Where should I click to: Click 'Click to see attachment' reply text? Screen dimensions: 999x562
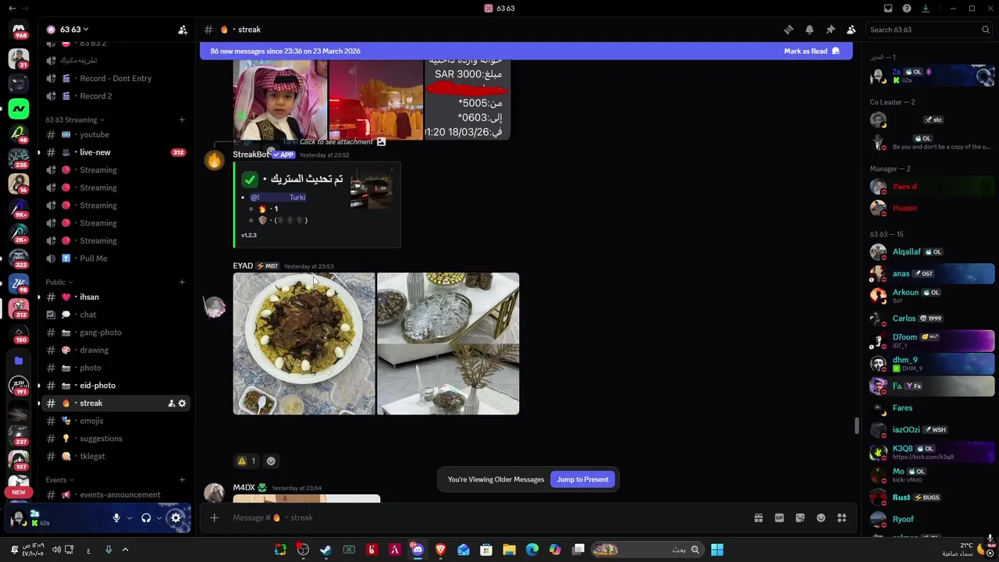[337, 142]
